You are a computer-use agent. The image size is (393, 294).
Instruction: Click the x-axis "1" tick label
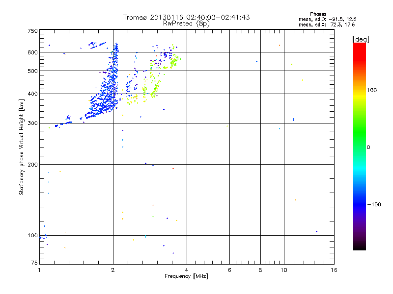39,270
